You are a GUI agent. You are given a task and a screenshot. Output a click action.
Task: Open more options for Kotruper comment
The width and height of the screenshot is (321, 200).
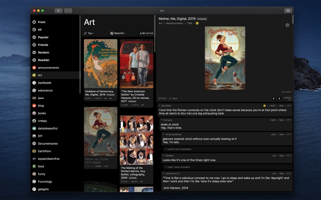coord(288,120)
